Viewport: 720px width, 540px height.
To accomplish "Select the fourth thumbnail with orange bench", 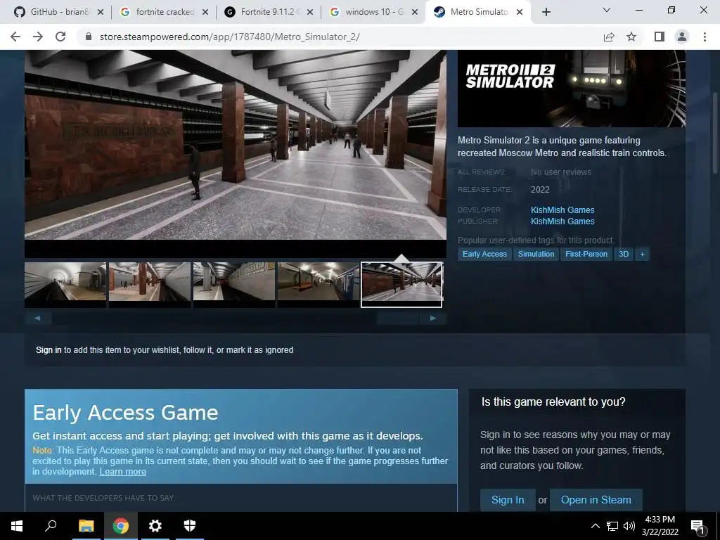I will [319, 285].
